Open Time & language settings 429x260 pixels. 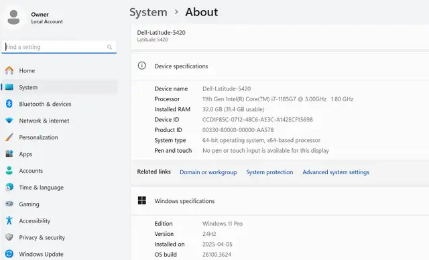pyautogui.click(x=60, y=187)
